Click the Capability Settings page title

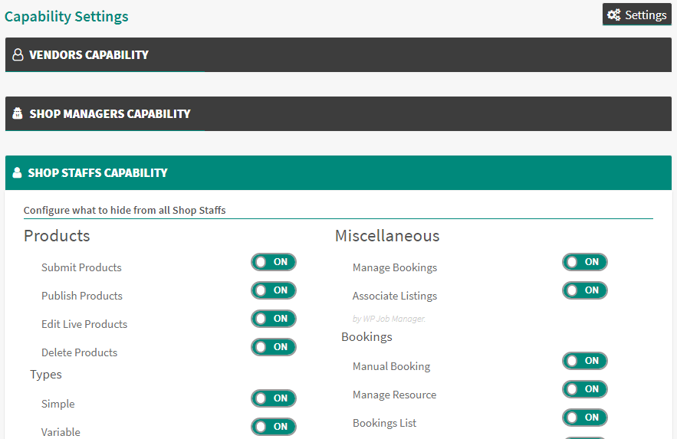coord(67,16)
